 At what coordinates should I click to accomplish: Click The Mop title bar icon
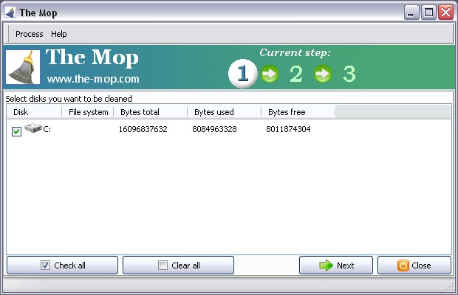[10, 13]
